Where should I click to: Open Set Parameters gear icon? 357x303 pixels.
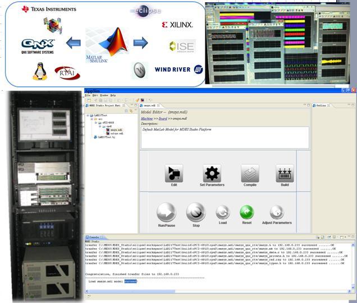point(212,173)
